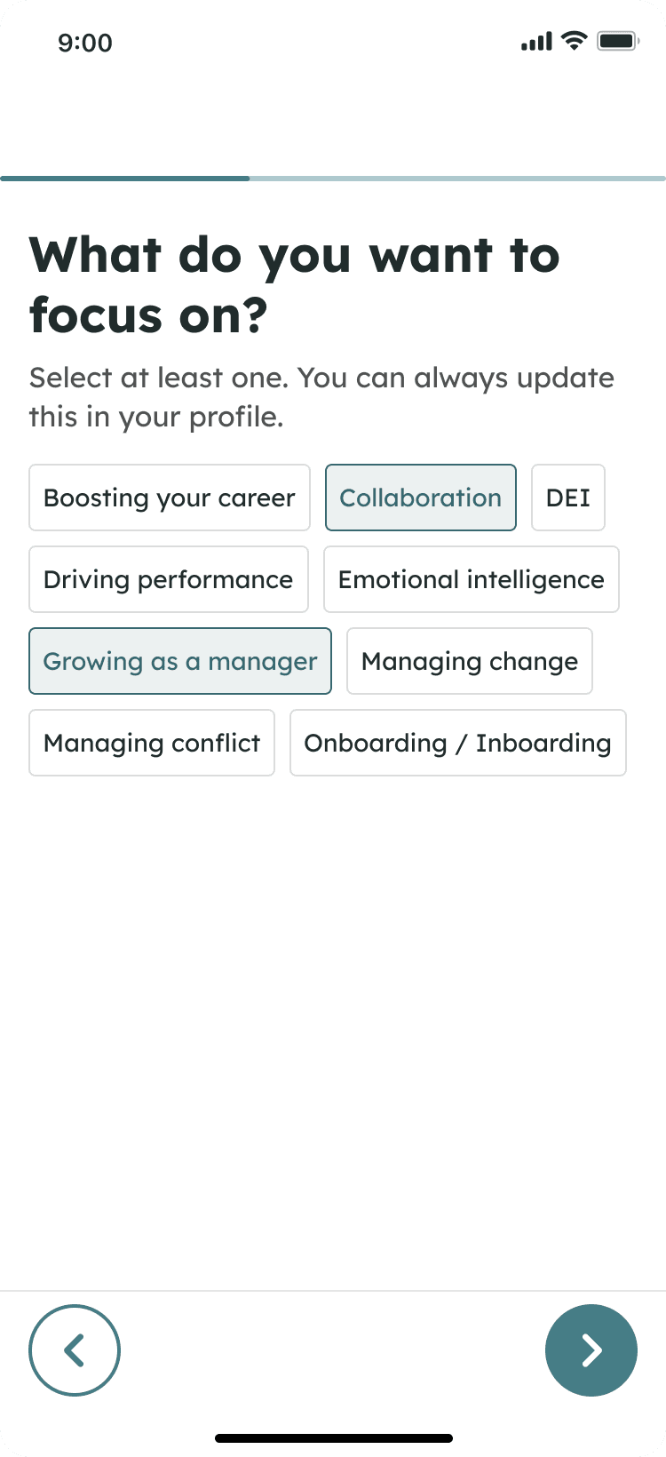Select the DEI focus chip

pos(568,498)
